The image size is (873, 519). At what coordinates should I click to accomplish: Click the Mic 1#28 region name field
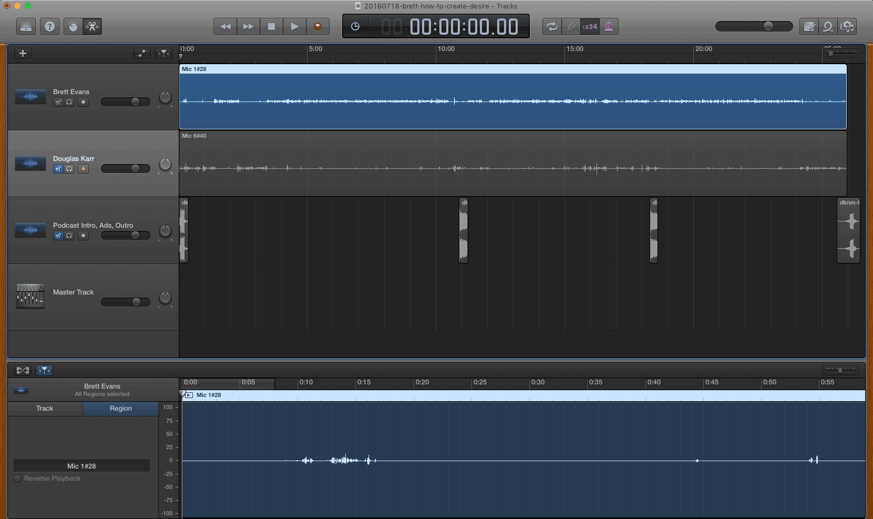click(81, 466)
